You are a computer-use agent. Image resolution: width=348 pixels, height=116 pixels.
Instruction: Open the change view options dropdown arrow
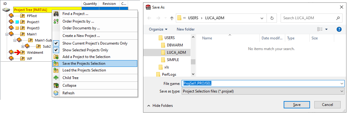click(327, 29)
